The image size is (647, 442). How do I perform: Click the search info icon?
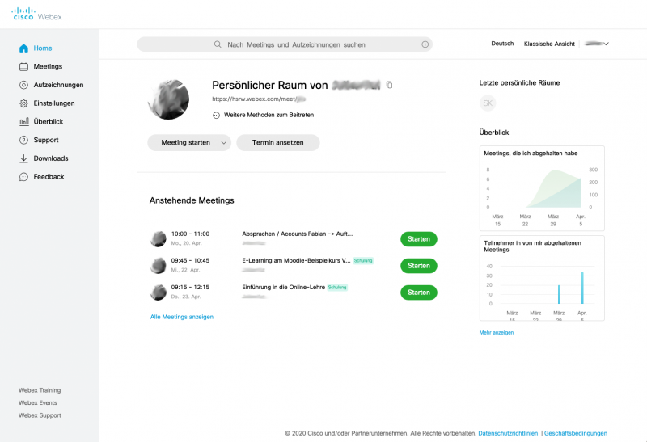(x=425, y=44)
